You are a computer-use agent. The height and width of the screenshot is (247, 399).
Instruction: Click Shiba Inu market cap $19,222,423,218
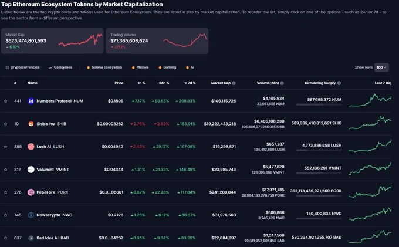[220, 124]
